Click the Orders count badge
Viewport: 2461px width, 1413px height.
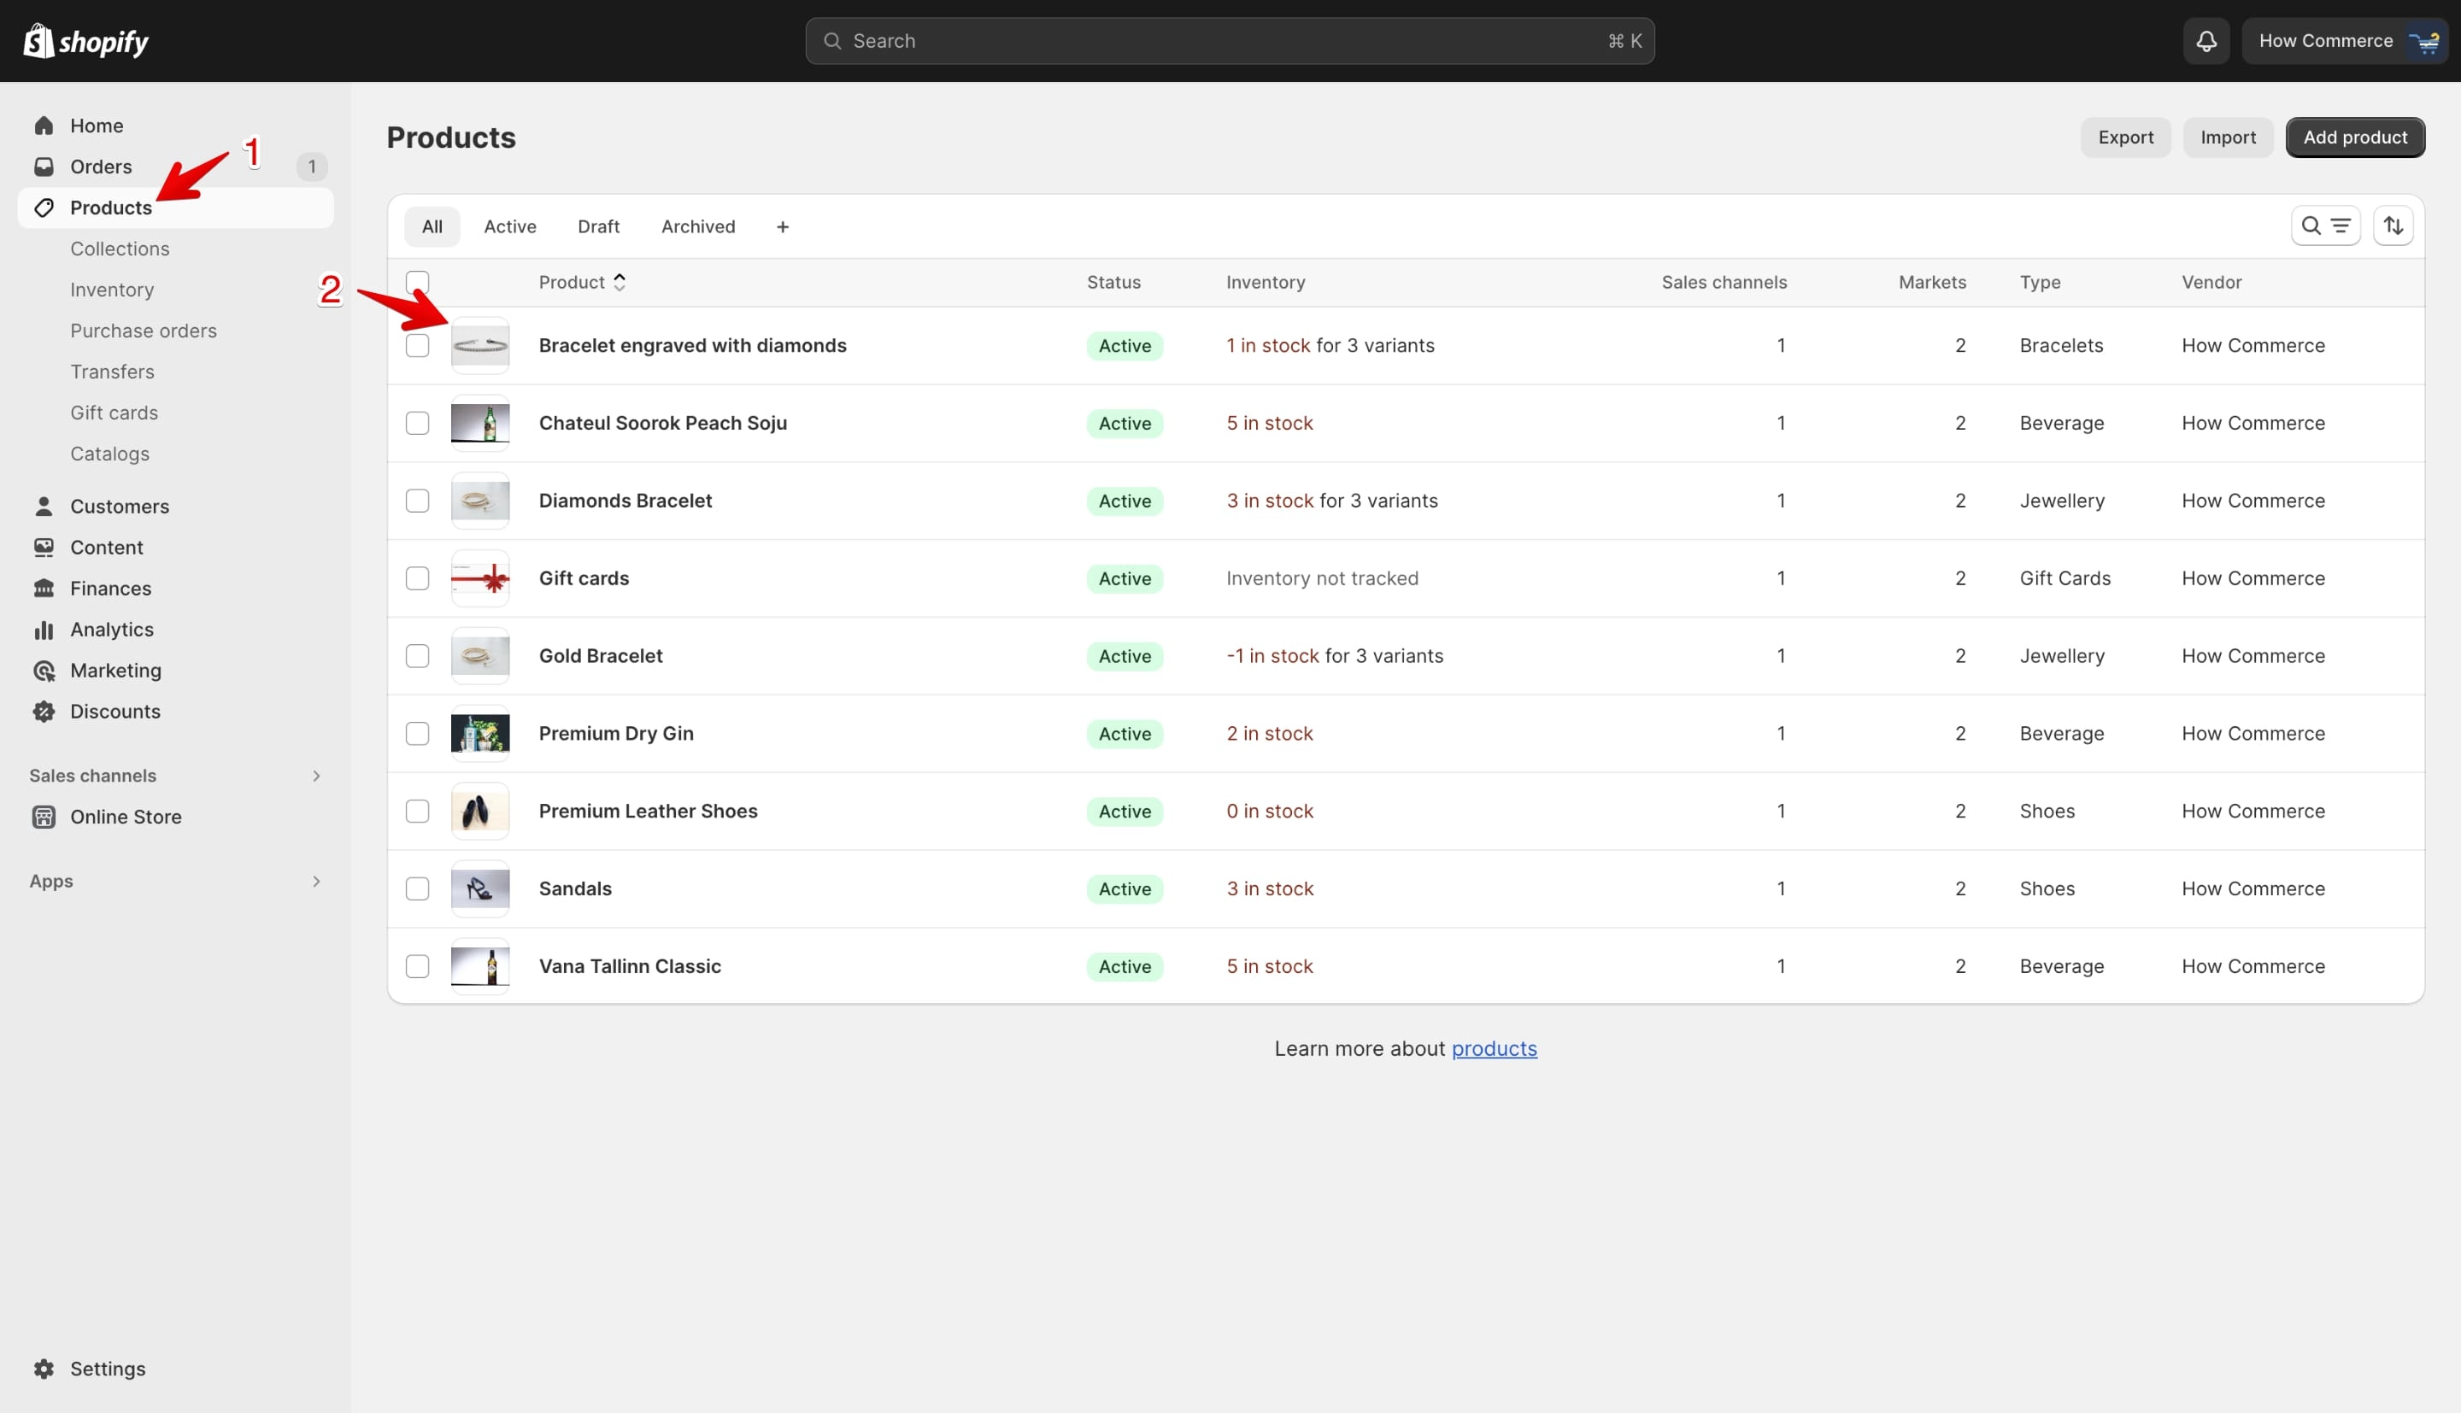click(312, 166)
